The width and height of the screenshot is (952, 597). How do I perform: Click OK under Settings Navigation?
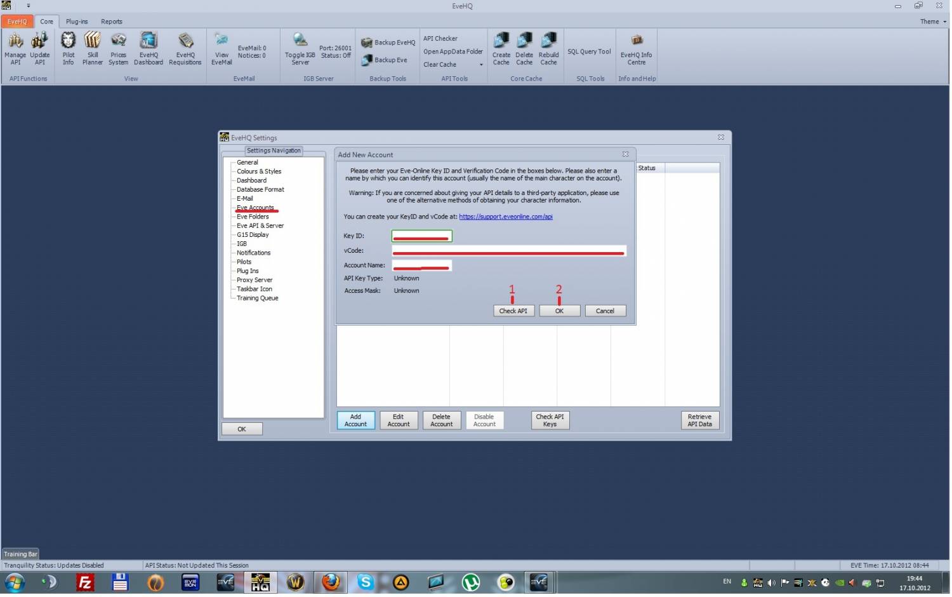[242, 429]
